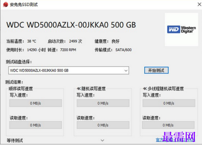Click the 4K 随机读写速度 group heading
This screenshot has width=202, height=148.
point(91,89)
